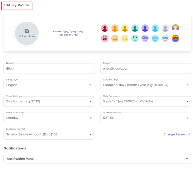
Task: Pick the emoji avatar with 3D glasses
Action: click(165, 38)
